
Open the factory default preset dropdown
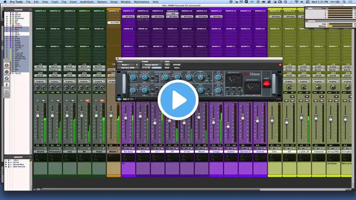click(x=152, y=65)
